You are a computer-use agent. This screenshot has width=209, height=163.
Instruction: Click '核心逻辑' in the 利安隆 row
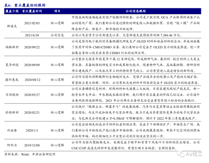(57, 130)
